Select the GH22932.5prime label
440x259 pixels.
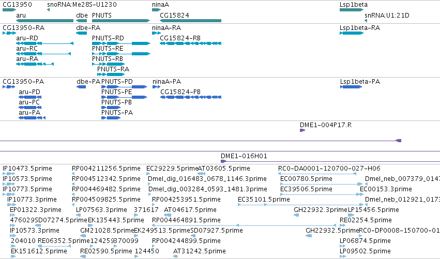tap(332, 231)
